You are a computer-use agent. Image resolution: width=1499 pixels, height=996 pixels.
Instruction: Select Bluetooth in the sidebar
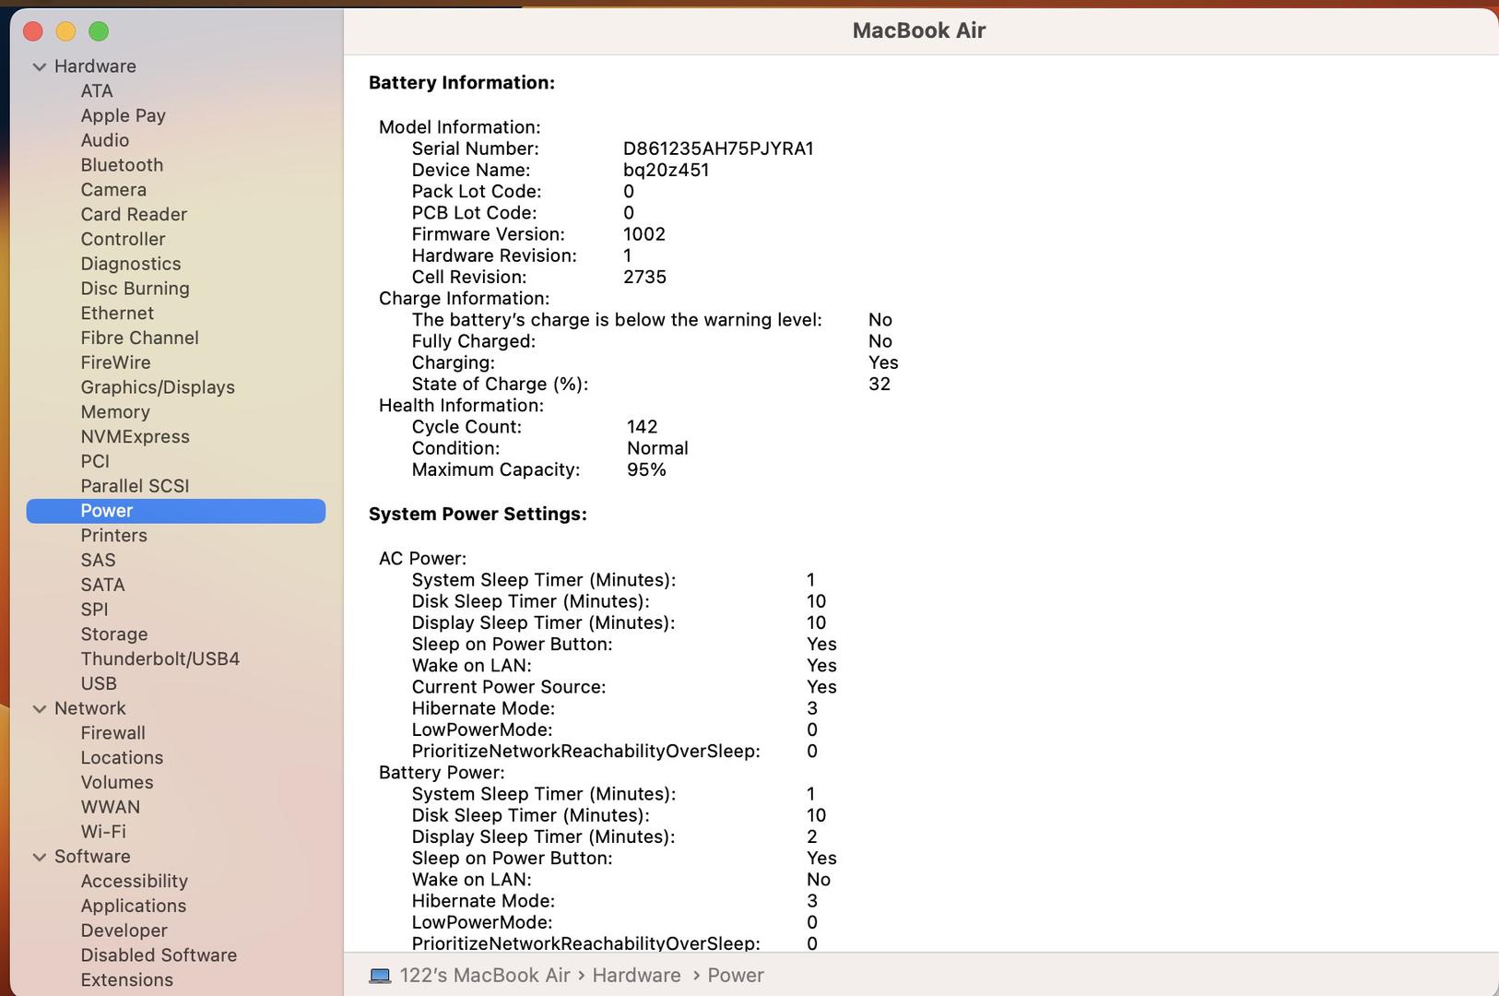[122, 165]
